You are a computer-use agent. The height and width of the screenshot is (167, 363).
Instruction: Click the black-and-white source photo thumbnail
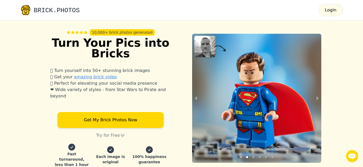[x=205, y=46]
